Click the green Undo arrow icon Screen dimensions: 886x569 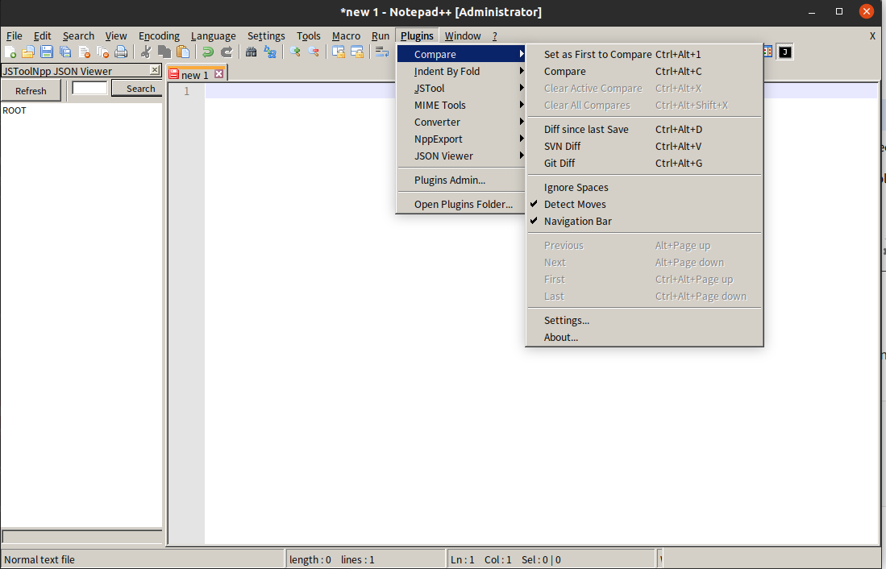click(208, 52)
